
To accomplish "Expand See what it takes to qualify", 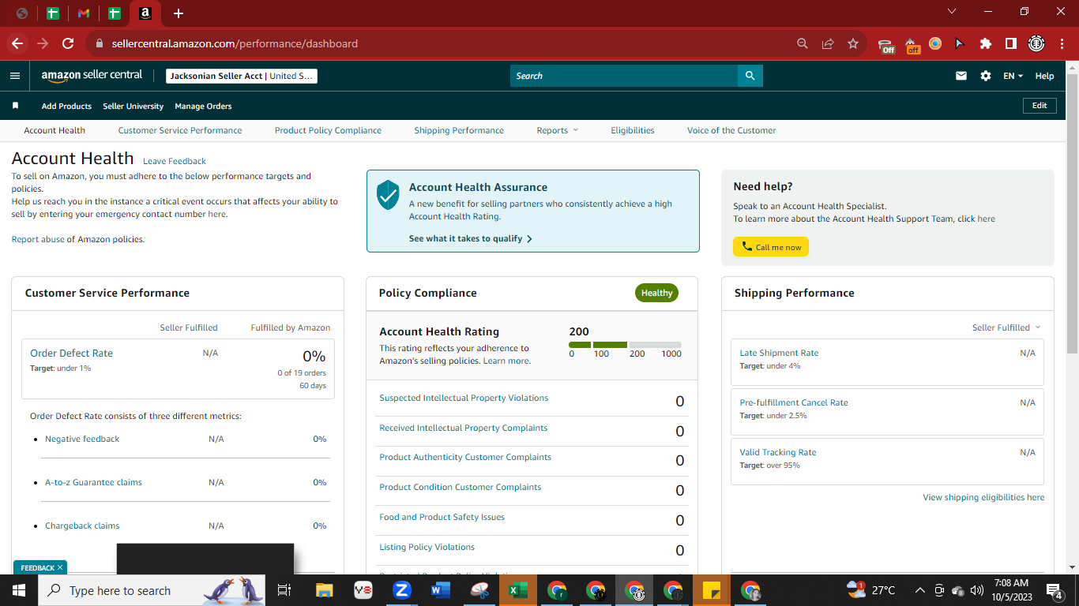I will tap(471, 238).
